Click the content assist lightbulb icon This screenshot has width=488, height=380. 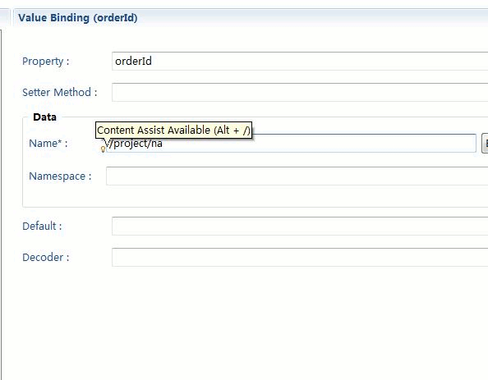(103, 149)
